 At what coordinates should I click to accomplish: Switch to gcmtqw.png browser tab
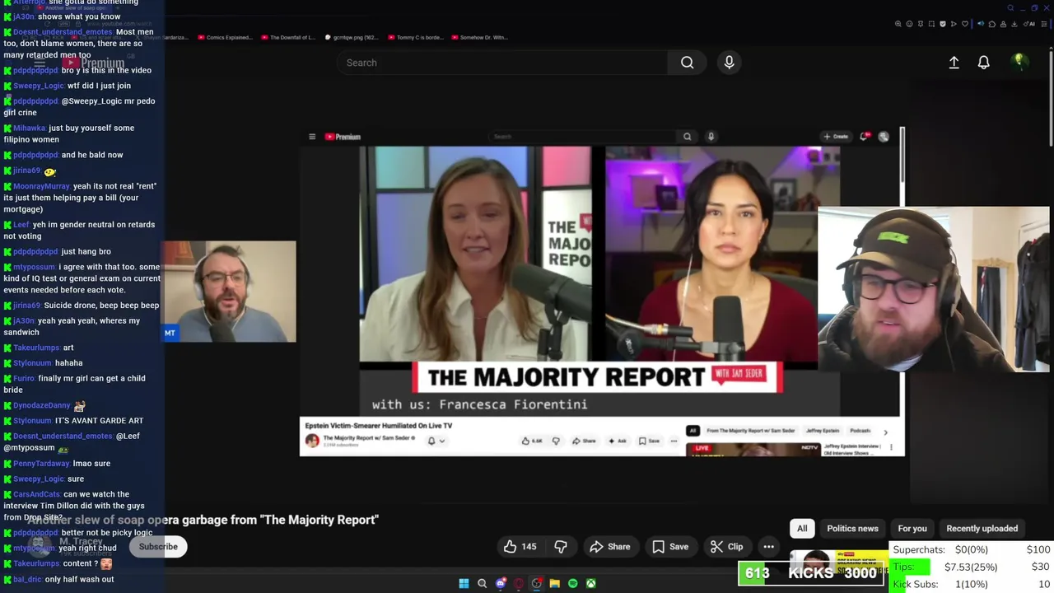coord(352,37)
